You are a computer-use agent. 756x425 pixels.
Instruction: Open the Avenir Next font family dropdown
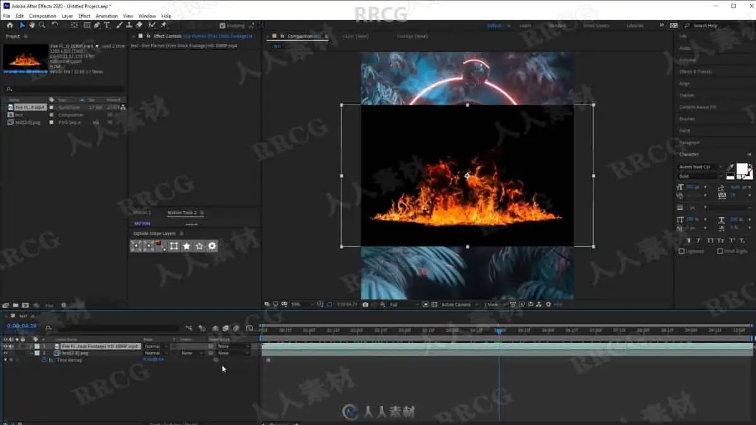click(701, 167)
